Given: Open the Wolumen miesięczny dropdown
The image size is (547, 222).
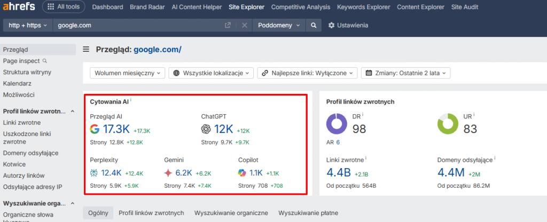Looking at the screenshot, I should click(x=127, y=73).
